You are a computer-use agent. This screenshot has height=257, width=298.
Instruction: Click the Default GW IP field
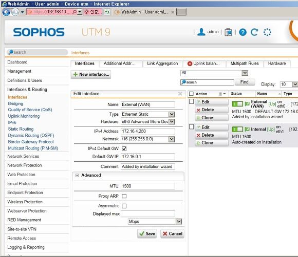click(x=148, y=157)
